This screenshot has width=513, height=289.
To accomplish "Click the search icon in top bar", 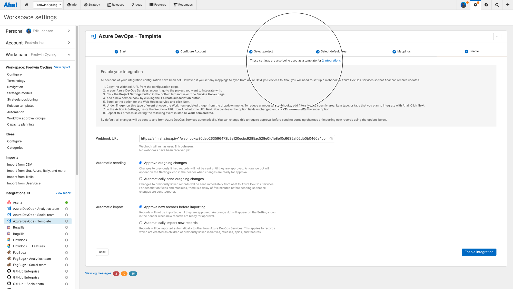I will (x=498, y=5).
